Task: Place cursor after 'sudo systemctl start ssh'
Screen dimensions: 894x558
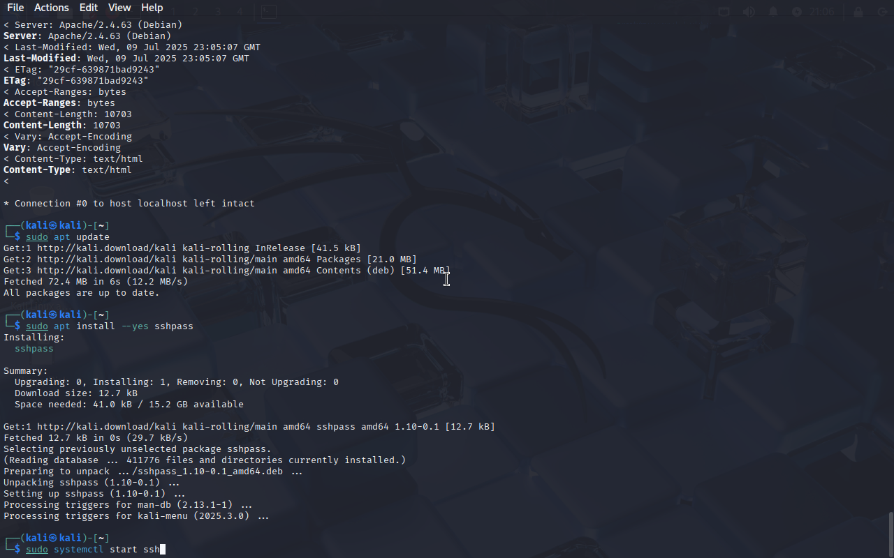Action: 161,550
